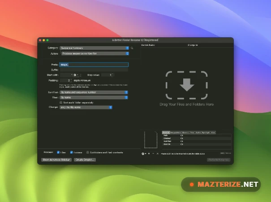Image resolution: width=271 pixels, height=202 pixels.
Task: Click the Create Droplet button
Action: (85, 160)
